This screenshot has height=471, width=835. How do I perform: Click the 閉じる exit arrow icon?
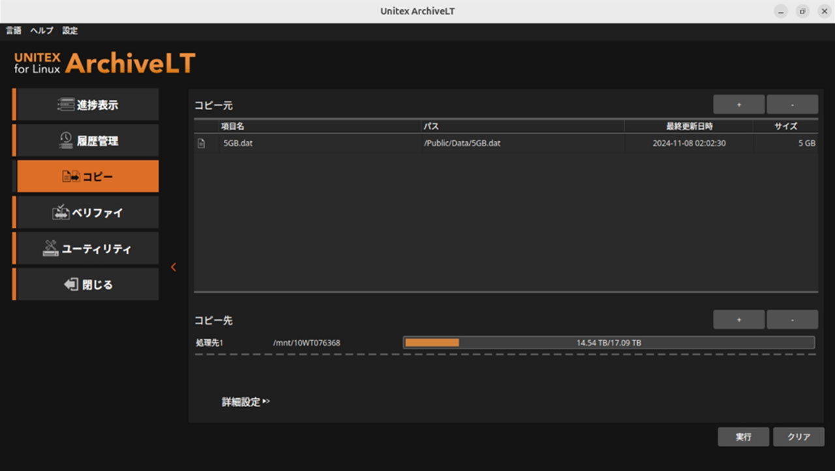70,285
